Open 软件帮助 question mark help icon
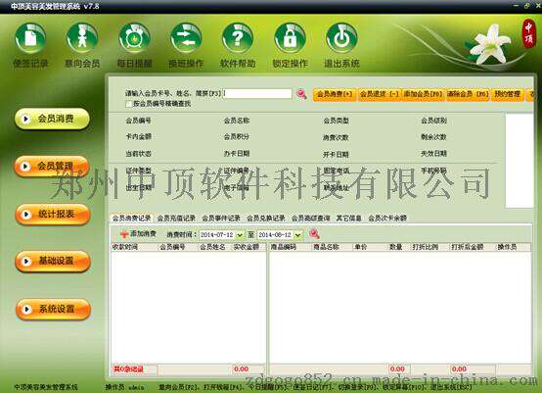Screen dimensions: 542x393 click(x=238, y=38)
